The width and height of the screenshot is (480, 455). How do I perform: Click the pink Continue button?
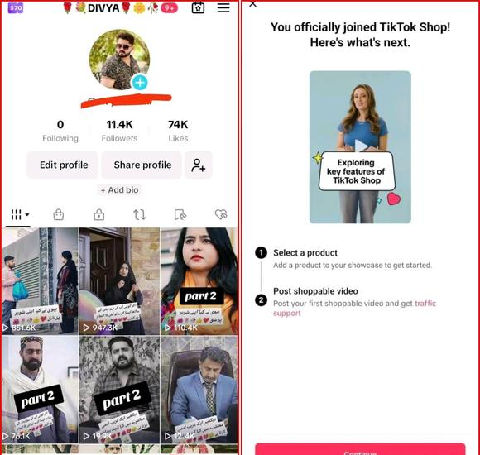[x=360, y=449]
